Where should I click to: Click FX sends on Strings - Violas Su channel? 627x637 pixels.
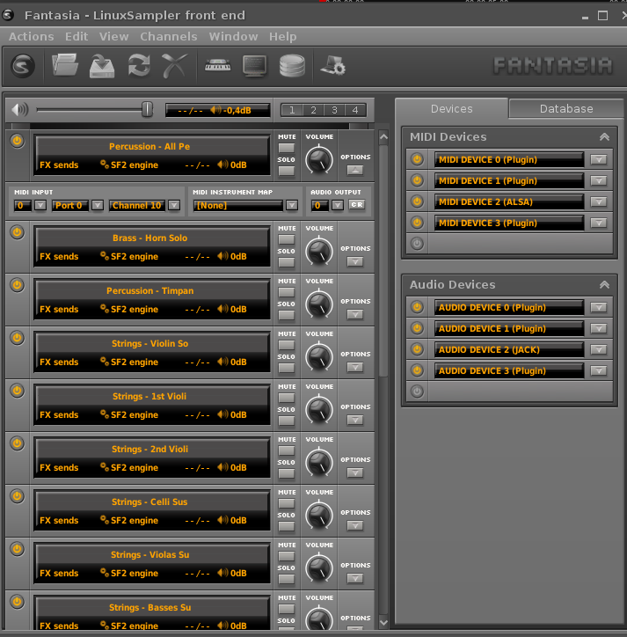coord(59,574)
